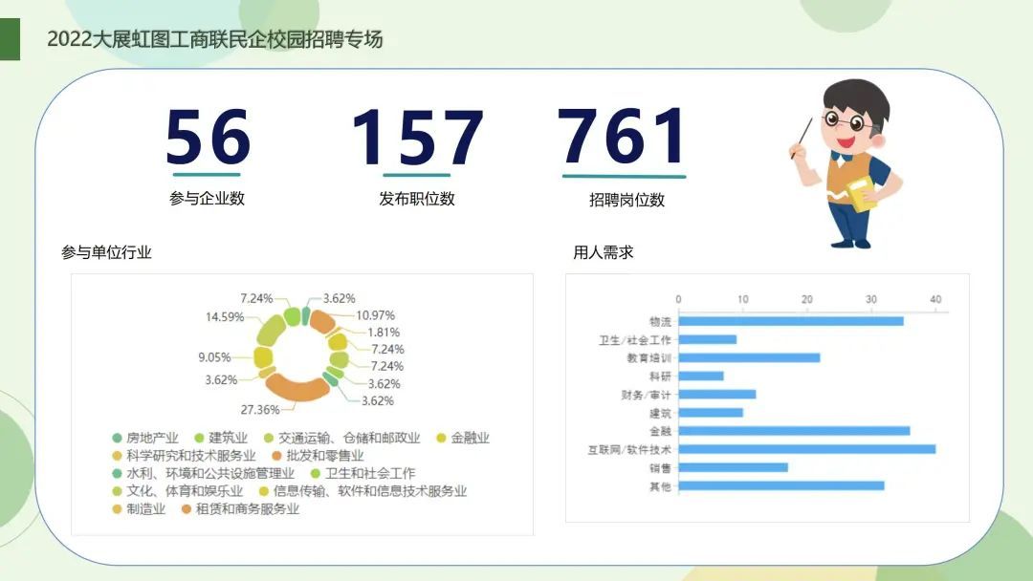Click the axis value 40
Image resolution: width=1033 pixels, height=581 pixels.
point(935,299)
